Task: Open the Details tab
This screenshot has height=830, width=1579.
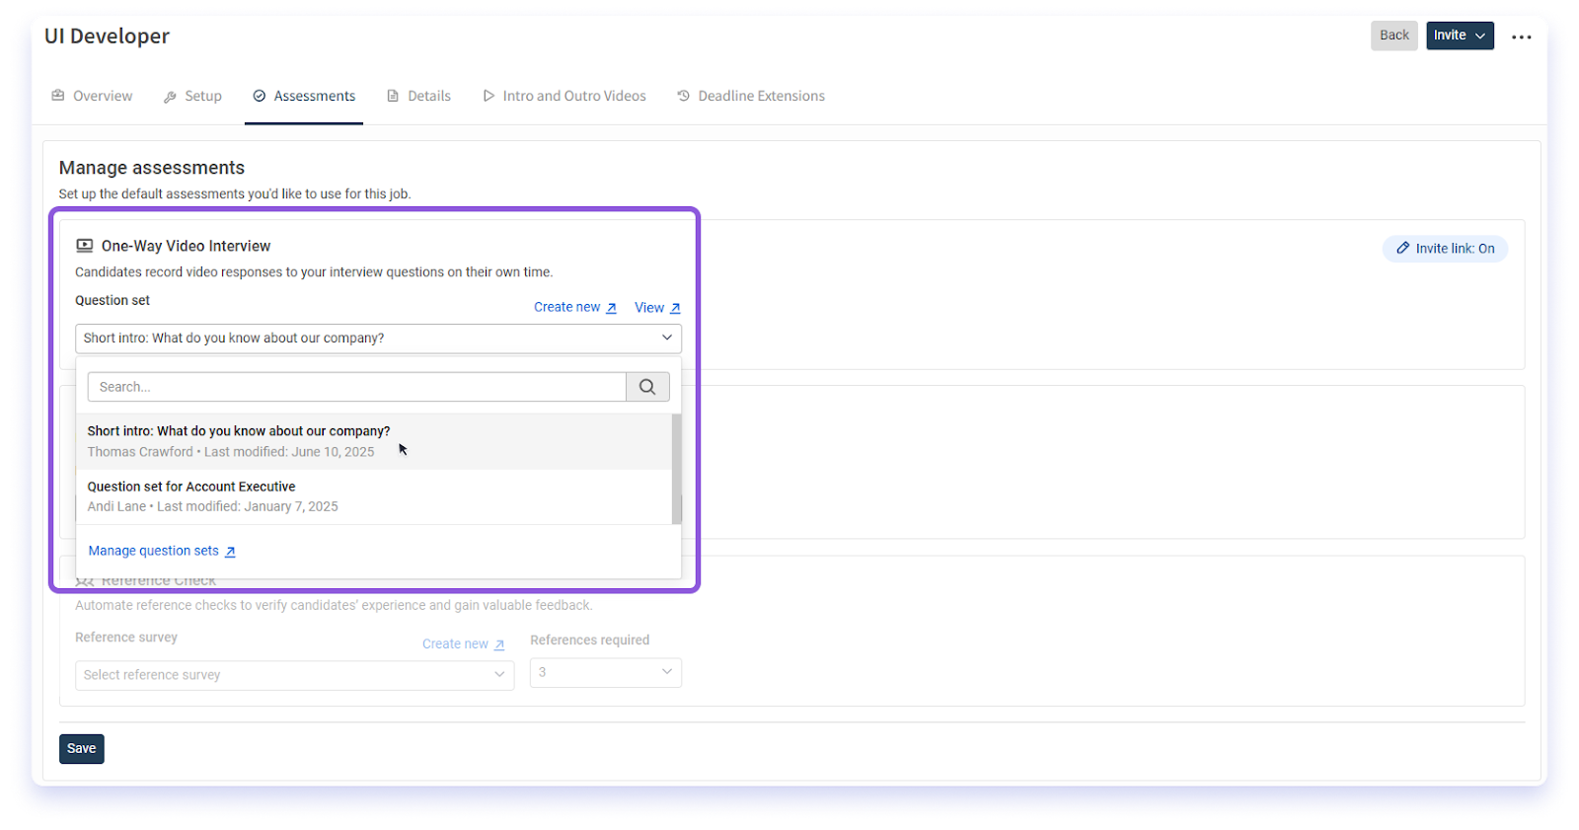Action: click(419, 96)
